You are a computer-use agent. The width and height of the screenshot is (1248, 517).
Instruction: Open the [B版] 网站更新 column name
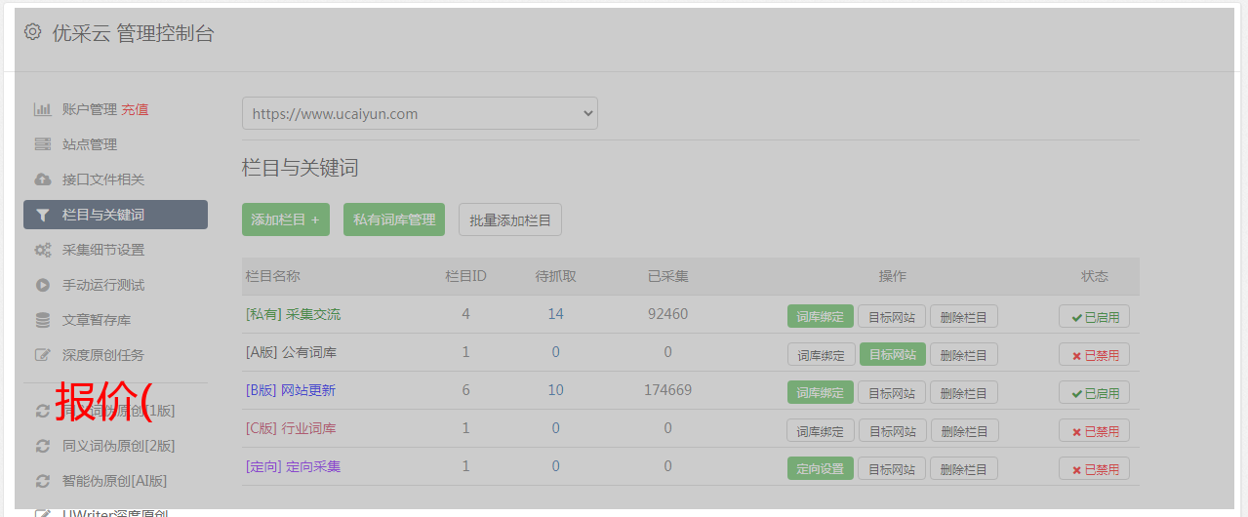click(x=291, y=390)
